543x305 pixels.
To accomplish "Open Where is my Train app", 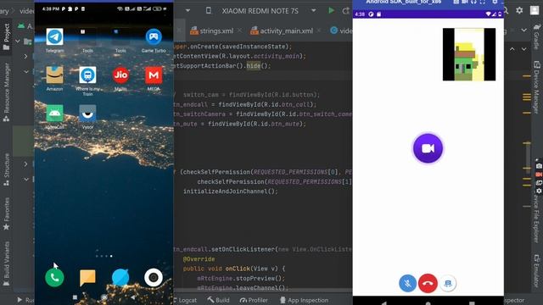I will pyautogui.click(x=87, y=75).
